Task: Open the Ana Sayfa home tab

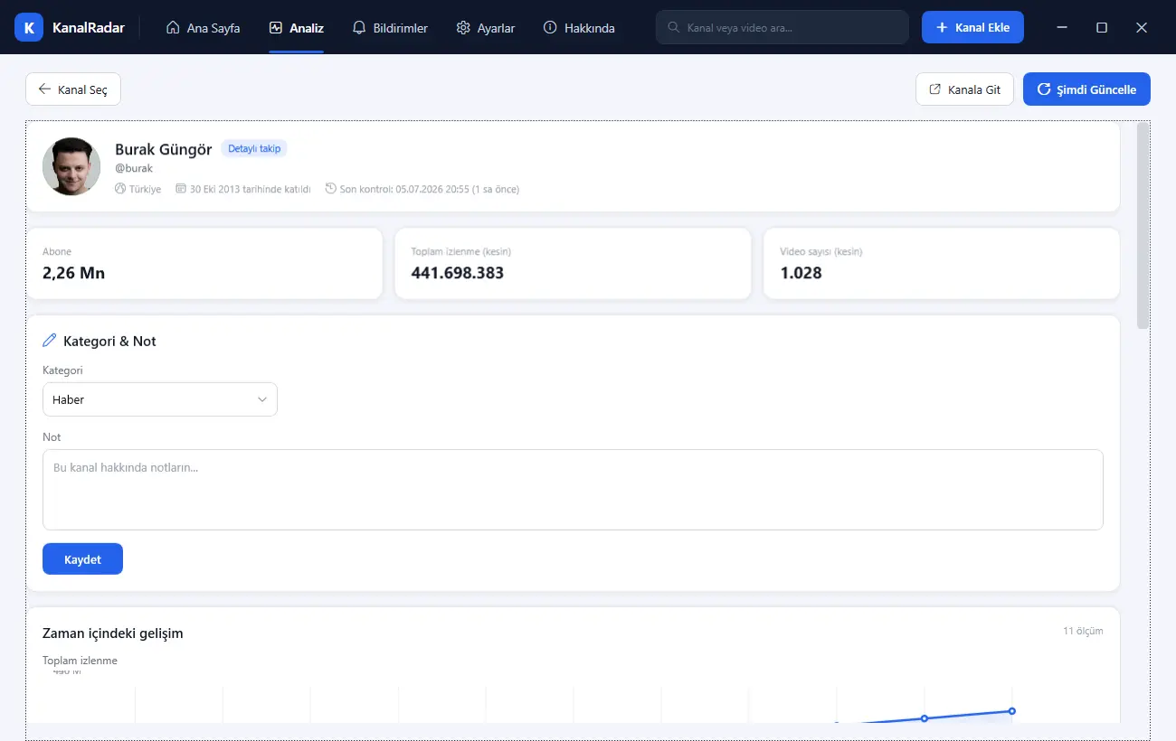Action: click(204, 28)
